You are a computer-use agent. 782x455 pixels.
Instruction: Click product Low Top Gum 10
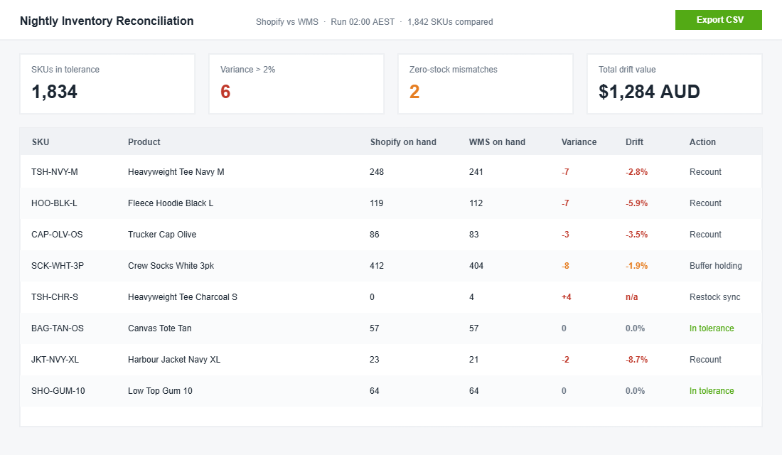click(x=160, y=391)
